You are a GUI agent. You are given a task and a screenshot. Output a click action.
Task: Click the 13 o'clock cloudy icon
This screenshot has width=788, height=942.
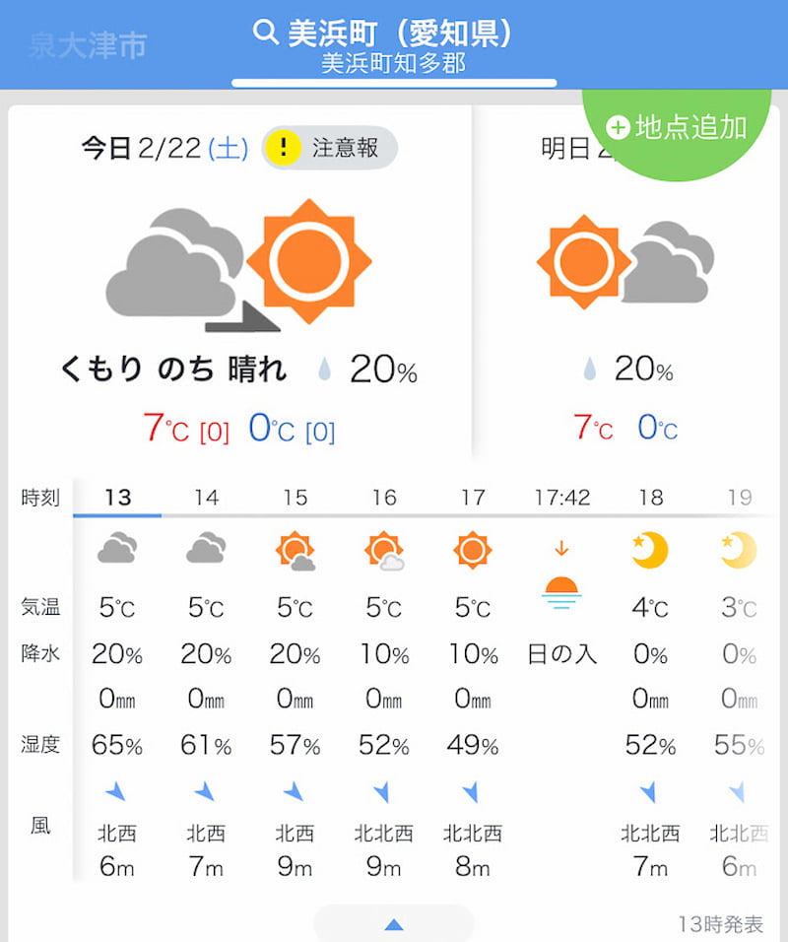117,549
